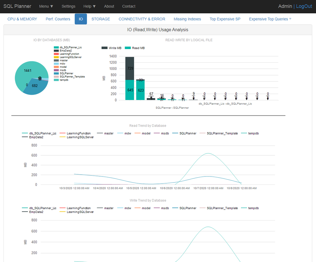Toggle msdb in Read Trend legend
This screenshot has width=316, height=262.
click(161, 133)
